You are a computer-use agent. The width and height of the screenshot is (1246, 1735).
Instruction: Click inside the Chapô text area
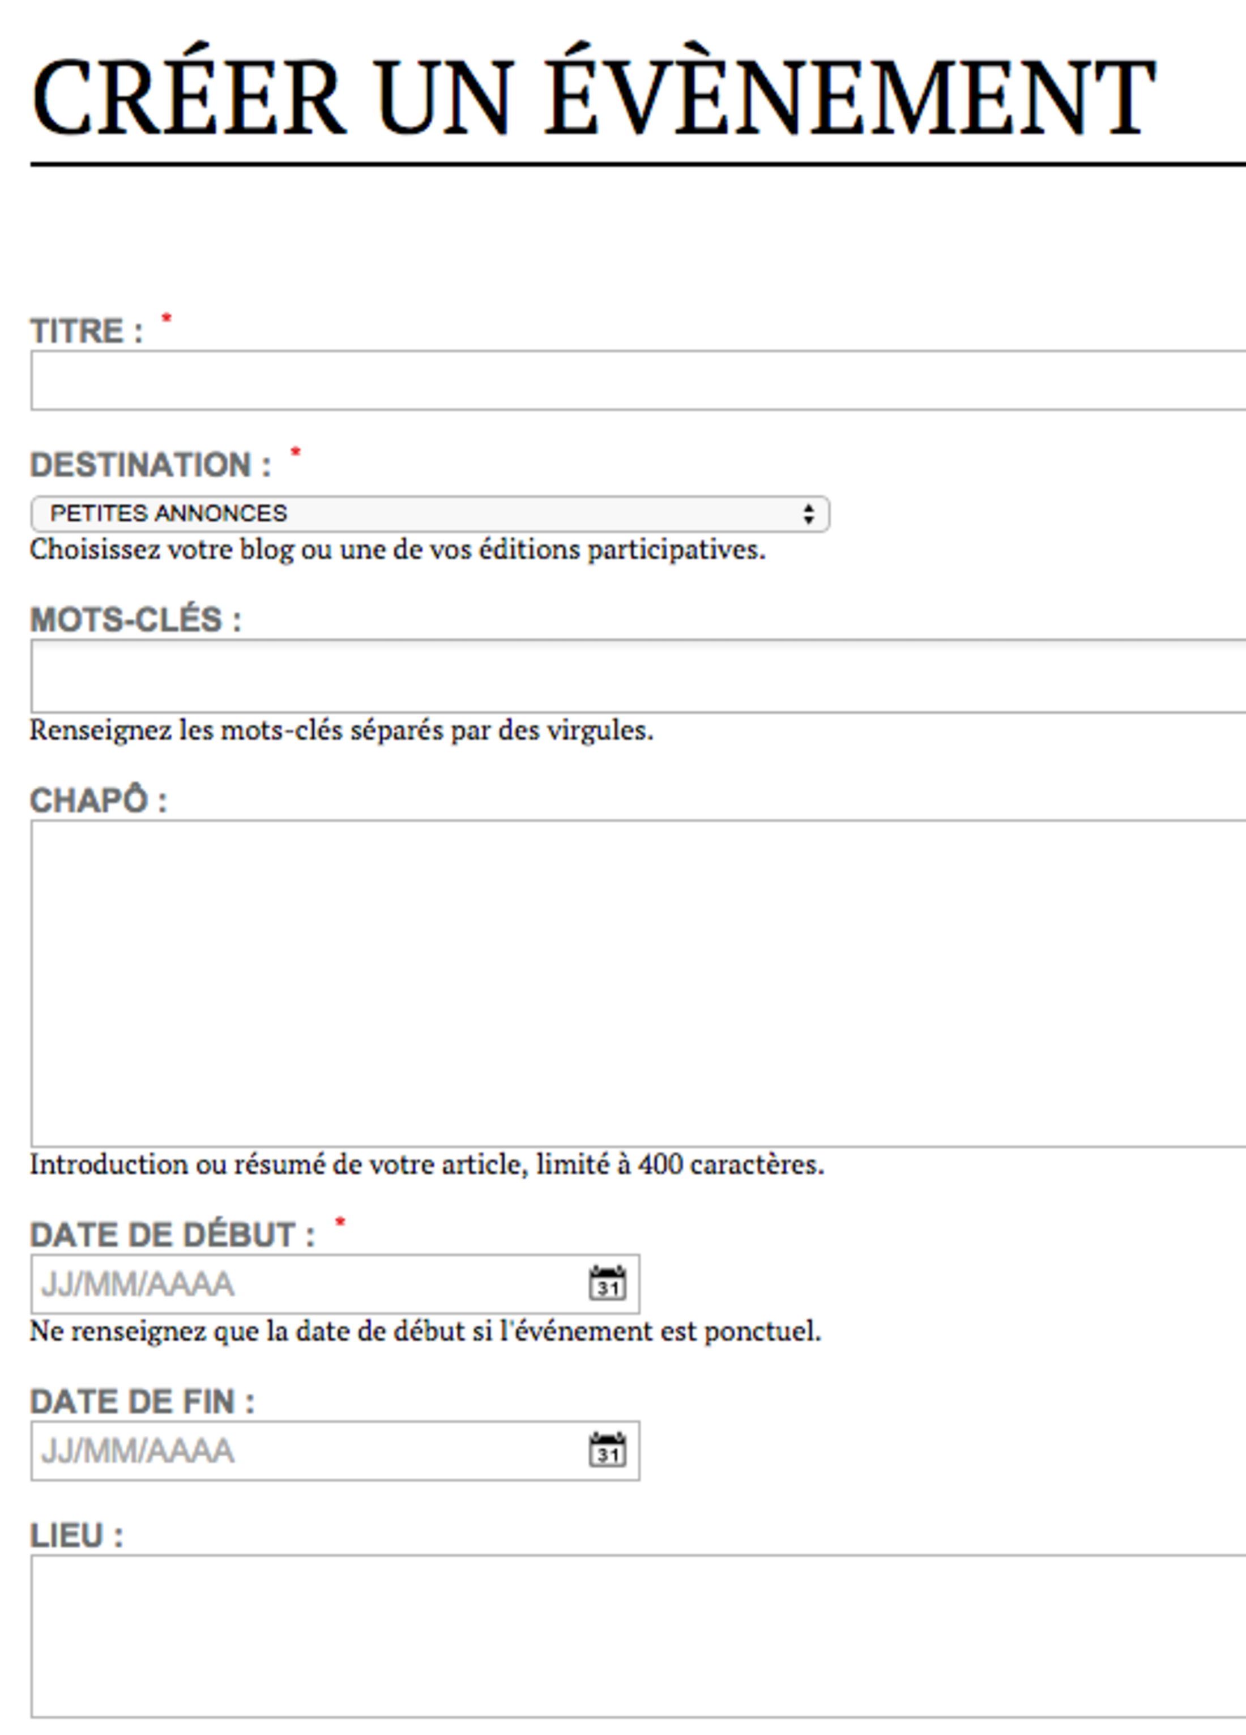[x=638, y=983]
